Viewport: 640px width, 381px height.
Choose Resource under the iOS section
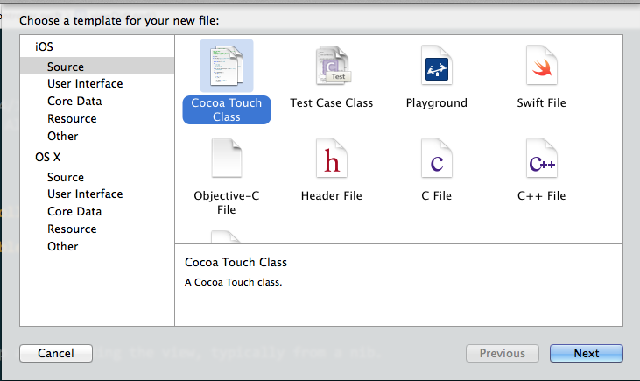point(72,119)
